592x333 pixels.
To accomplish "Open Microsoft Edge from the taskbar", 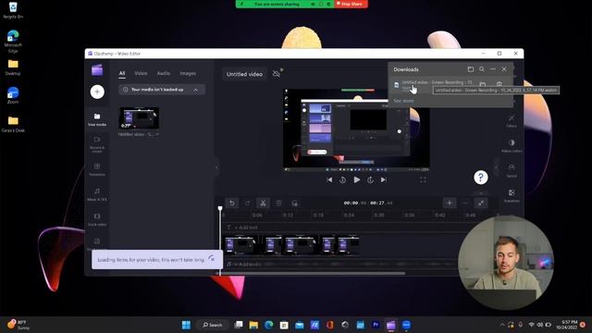I will tap(269, 325).
